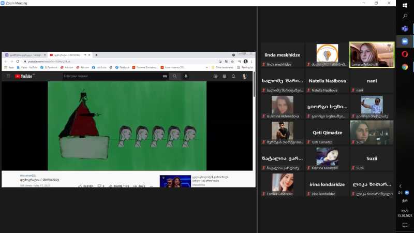Go forward in the shared Chrome browser

tap(11, 61)
